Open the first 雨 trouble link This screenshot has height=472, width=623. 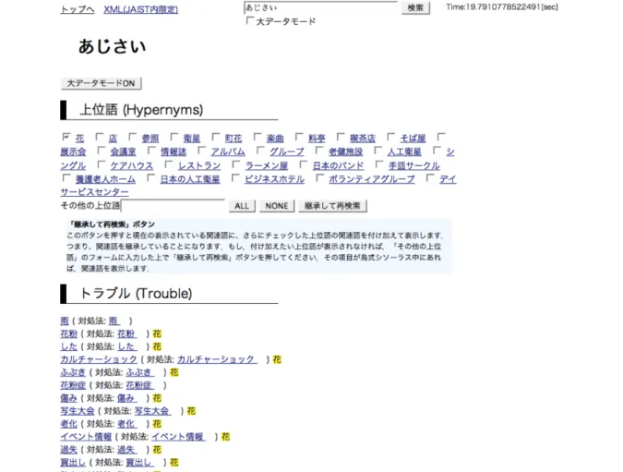tap(65, 321)
